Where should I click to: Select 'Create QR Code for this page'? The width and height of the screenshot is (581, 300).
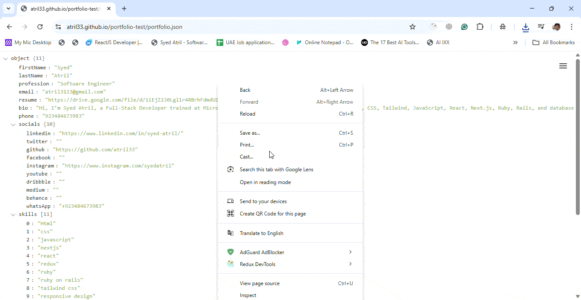coord(273,214)
